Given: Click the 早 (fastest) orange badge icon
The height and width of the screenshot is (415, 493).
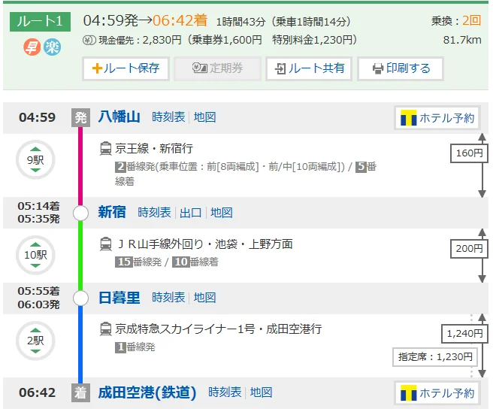Looking at the screenshot, I should tap(32, 47).
